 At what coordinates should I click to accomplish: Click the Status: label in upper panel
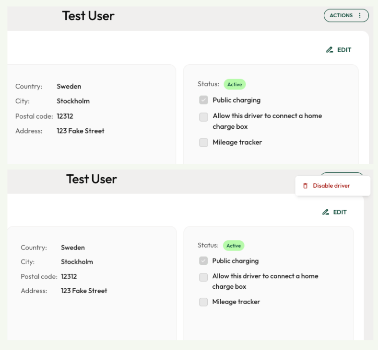pos(208,84)
